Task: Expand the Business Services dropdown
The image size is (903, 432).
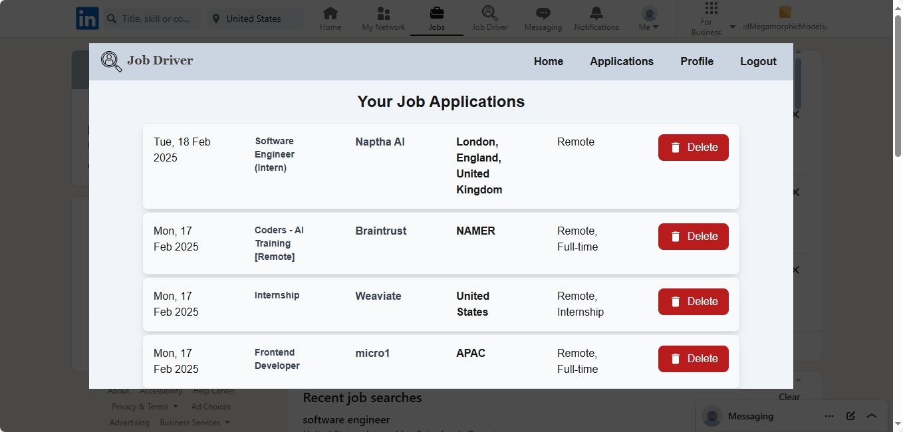Action: click(x=195, y=423)
